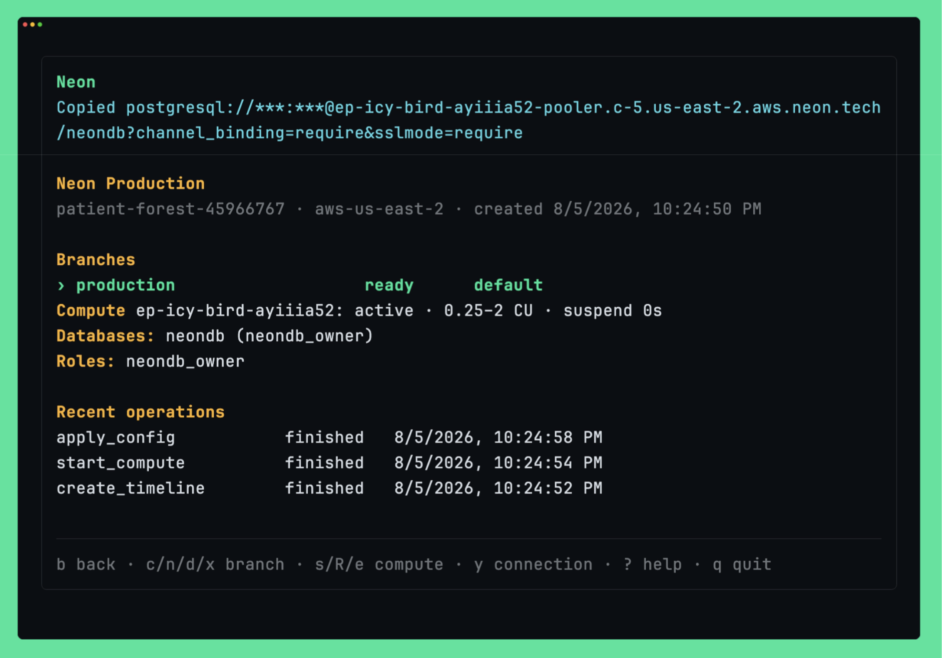Click endpoint name ep-icy-bird-ayiiia52 in Compute row

[x=235, y=311]
